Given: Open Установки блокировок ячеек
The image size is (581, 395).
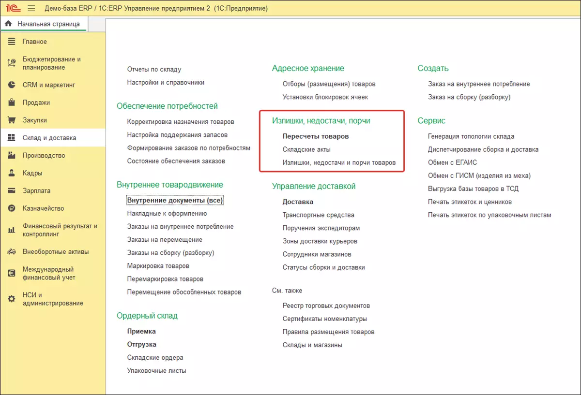Looking at the screenshot, I should [x=325, y=97].
